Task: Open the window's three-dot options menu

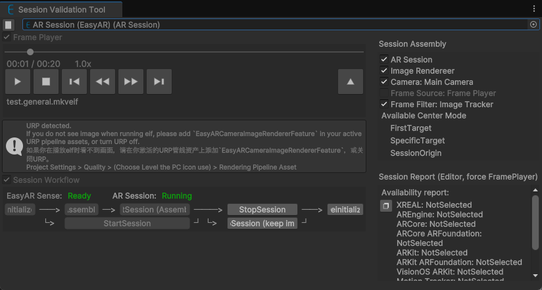Action: pyautogui.click(x=533, y=9)
